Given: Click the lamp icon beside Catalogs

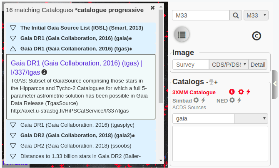Looking at the screenshot, I should pyautogui.click(x=211, y=82).
